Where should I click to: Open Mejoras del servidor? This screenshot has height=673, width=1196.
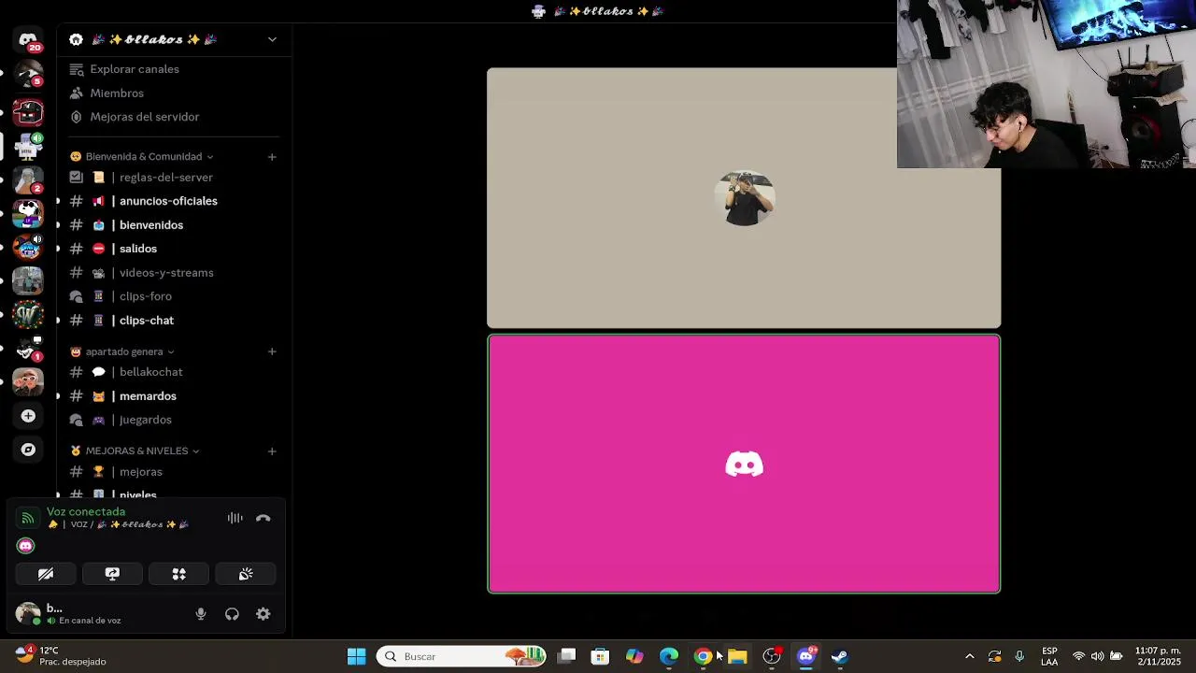click(145, 117)
